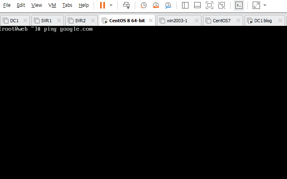Close the DC1 tab
This screenshot has width=287, height=179.
pos(25,21)
